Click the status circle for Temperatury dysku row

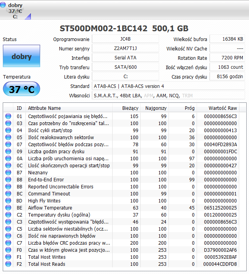pos(8,215)
